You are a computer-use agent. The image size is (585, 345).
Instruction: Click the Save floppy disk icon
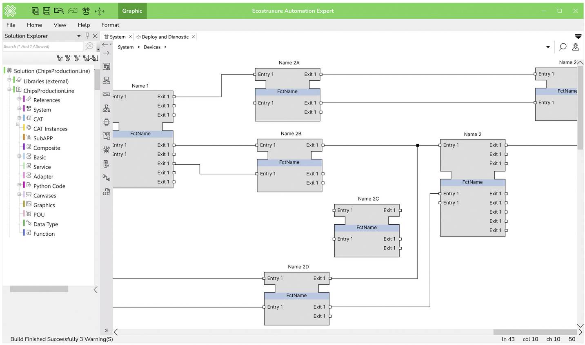pos(47,11)
